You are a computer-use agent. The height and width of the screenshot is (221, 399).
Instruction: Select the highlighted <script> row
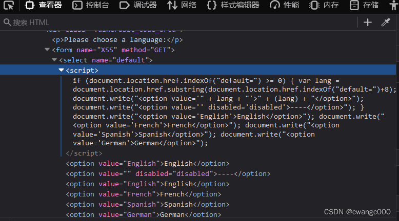pos(198,70)
